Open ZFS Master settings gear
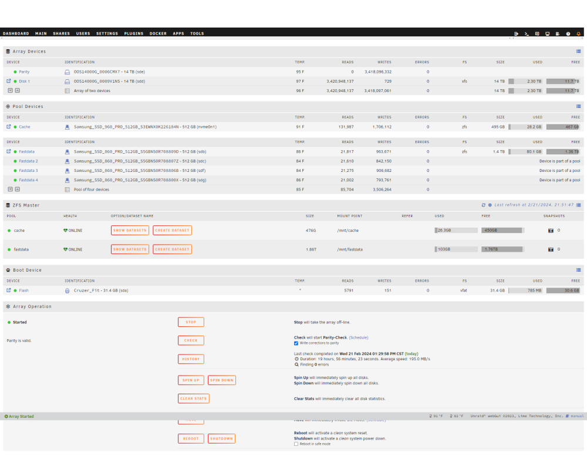This screenshot has width=587, height=460. click(x=490, y=205)
